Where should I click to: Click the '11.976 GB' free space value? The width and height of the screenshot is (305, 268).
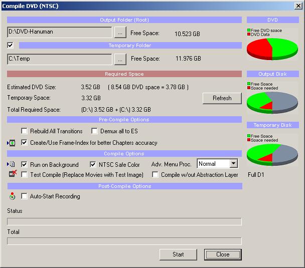point(188,59)
